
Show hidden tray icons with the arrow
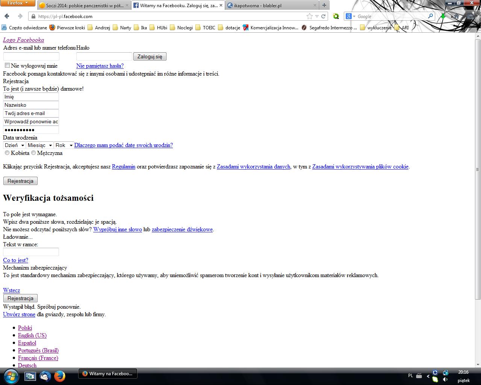pos(428,376)
